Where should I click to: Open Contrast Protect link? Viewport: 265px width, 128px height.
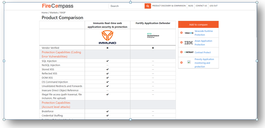(203, 52)
